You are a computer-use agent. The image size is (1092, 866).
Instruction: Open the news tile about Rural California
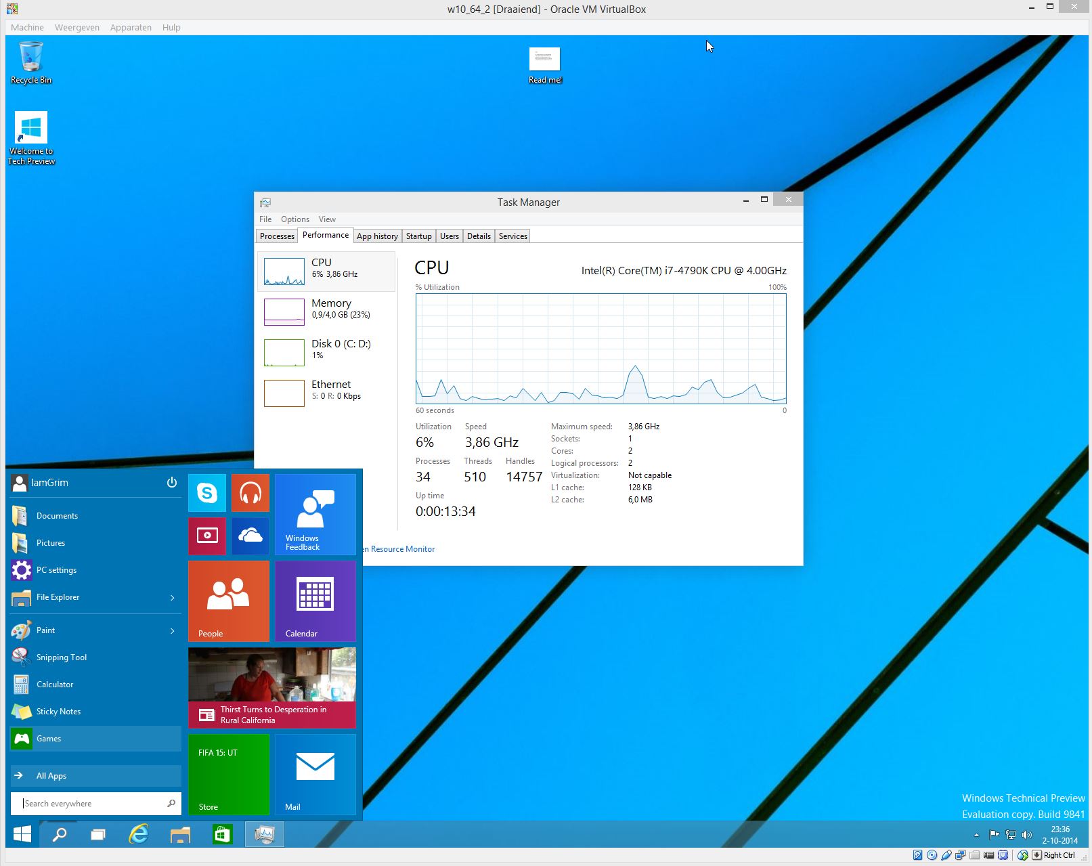coord(271,688)
